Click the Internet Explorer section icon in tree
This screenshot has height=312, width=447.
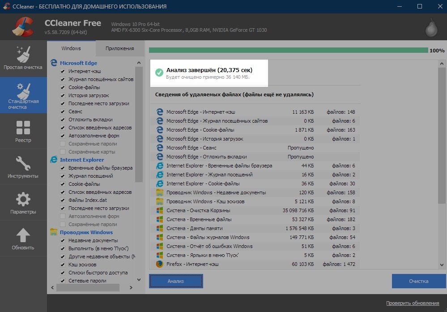(54, 159)
